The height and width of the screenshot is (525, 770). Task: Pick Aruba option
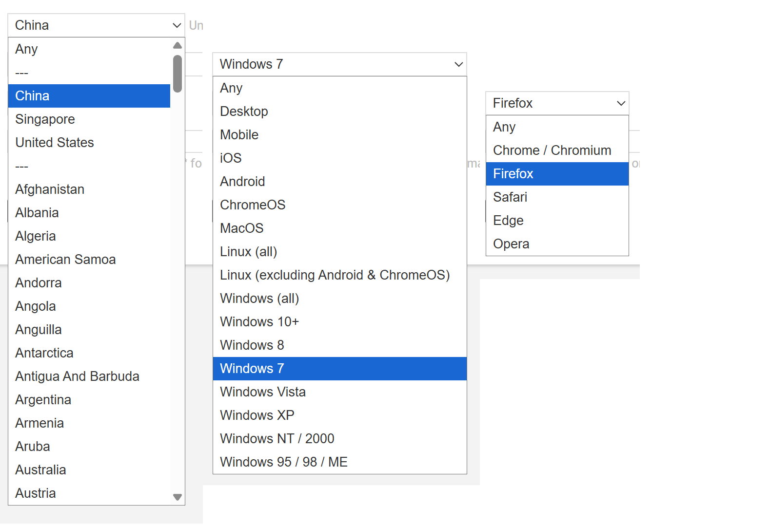tap(89, 447)
